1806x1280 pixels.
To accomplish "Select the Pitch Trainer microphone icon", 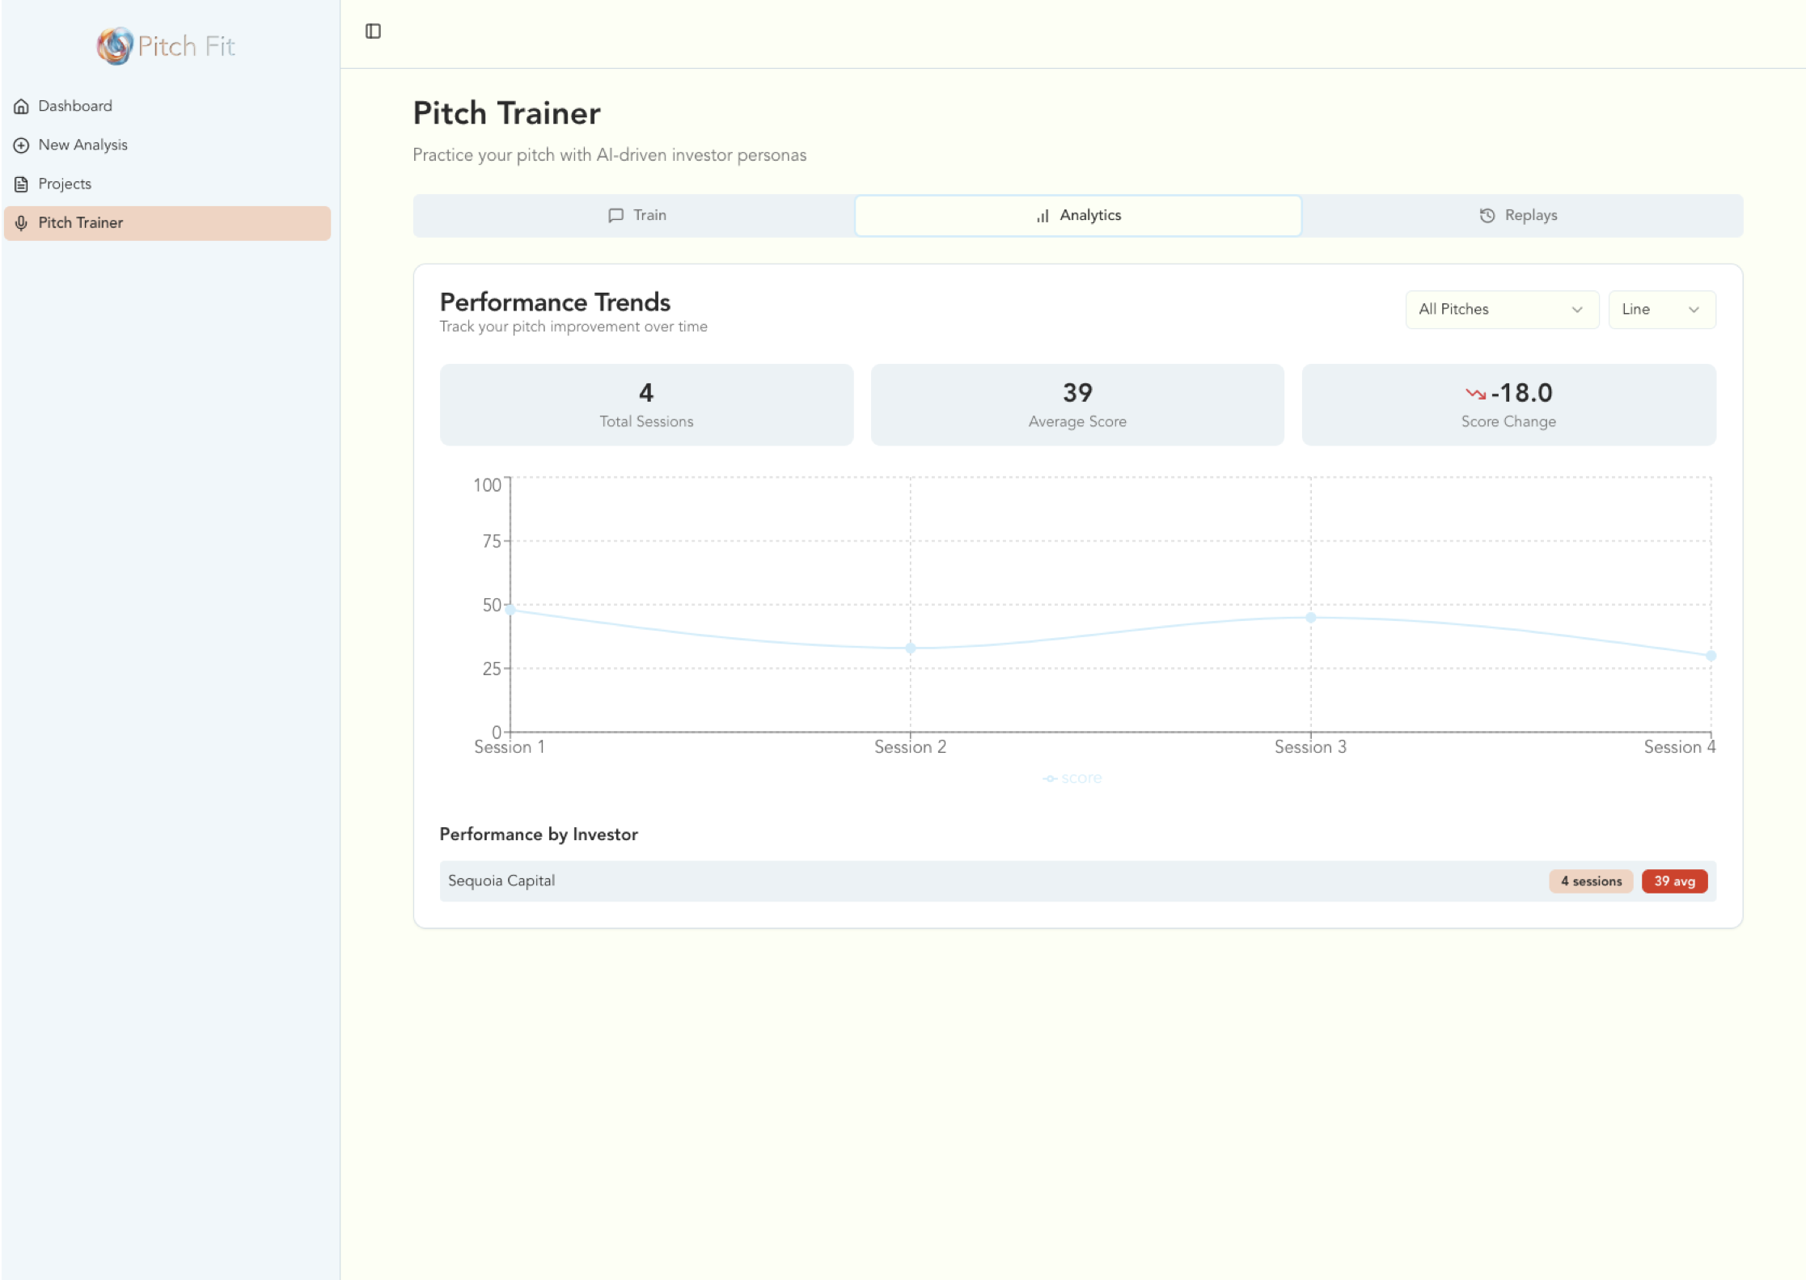I will tap(20, 222).
